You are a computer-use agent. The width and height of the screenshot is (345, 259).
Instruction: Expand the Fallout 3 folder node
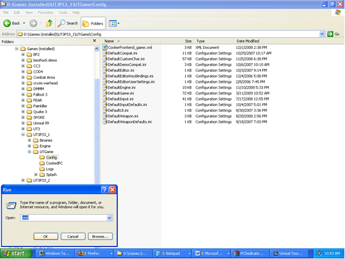tap(23, 95)
